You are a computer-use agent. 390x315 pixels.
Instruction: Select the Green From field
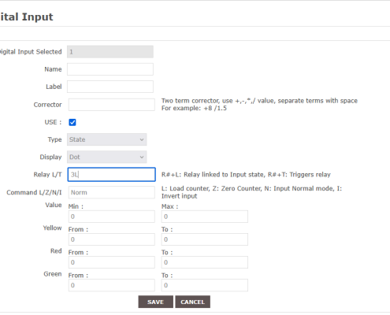112,285
